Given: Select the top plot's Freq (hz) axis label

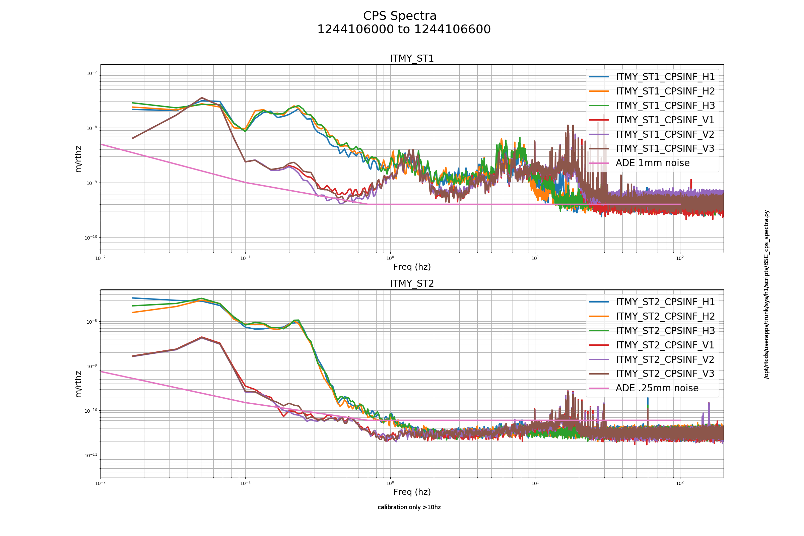Looking at the screenshot, I should [x=412, y=267].
